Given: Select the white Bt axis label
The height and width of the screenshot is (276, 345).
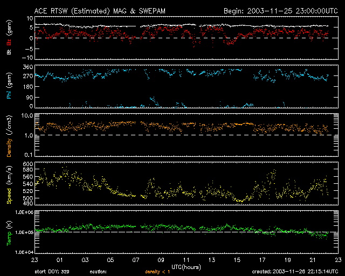Looking at the screenshot, I should point(9,52).
